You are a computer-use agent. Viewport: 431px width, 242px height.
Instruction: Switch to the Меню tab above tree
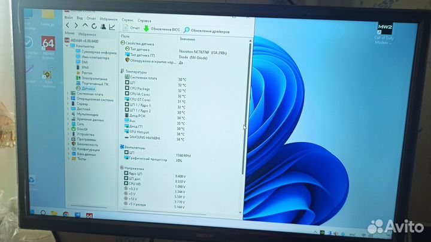[70, 34]
